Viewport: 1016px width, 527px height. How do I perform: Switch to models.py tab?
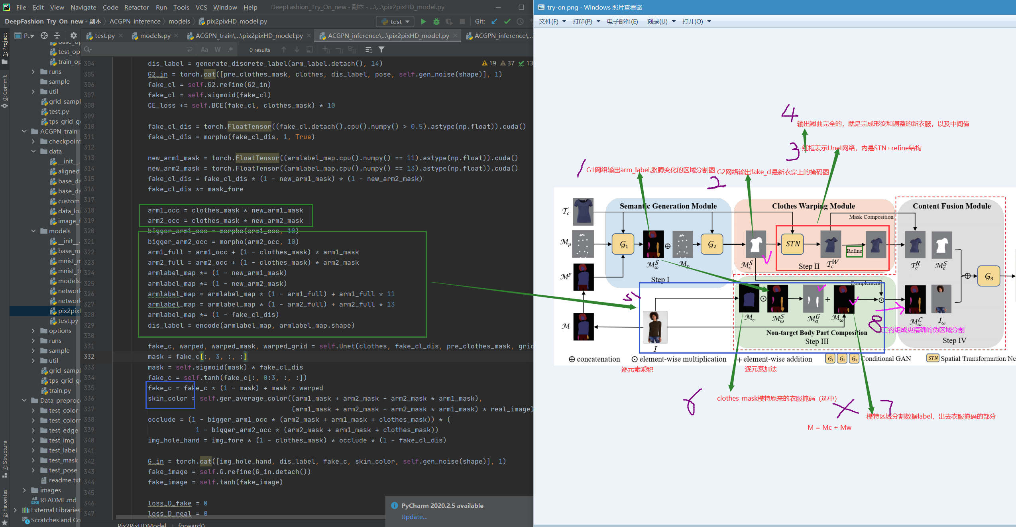pyautogui.click(x=155, y=35)
